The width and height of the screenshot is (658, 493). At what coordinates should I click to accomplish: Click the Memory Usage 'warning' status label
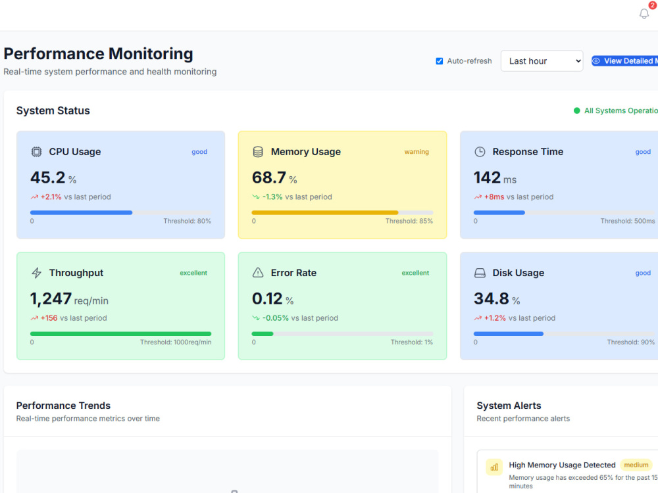pyautogui.click(x=417, y=152)
